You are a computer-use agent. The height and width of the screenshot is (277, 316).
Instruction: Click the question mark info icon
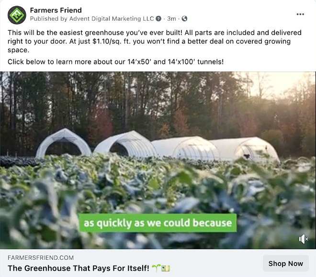point(158,19)
